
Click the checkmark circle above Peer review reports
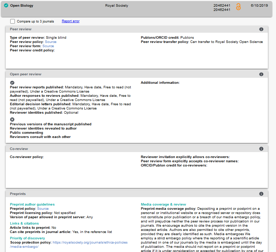click(x=12, y=83)
